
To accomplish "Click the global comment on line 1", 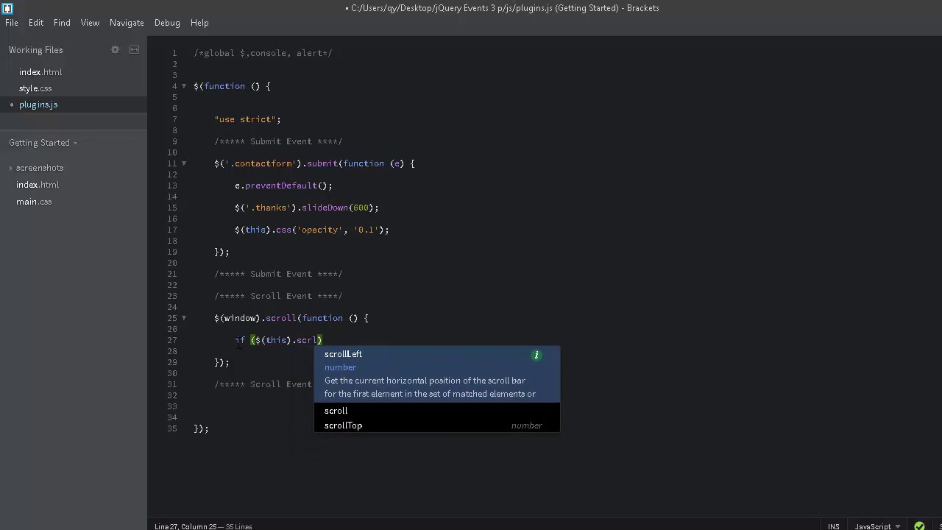I will click(x=263, y=53).
